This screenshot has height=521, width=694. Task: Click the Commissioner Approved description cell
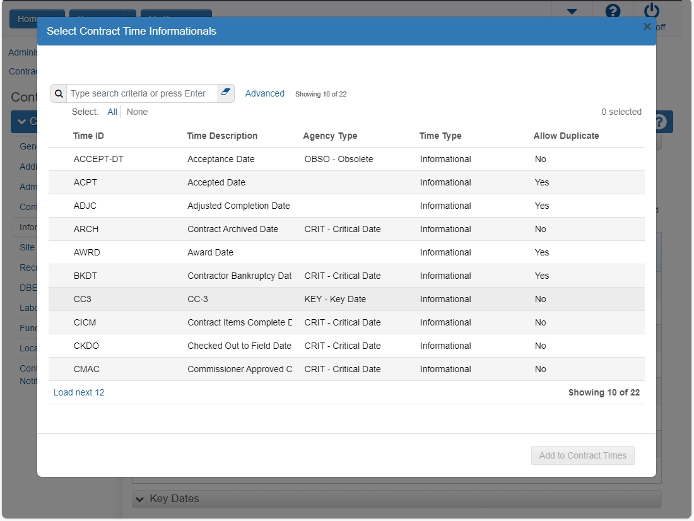coord(240,369)
